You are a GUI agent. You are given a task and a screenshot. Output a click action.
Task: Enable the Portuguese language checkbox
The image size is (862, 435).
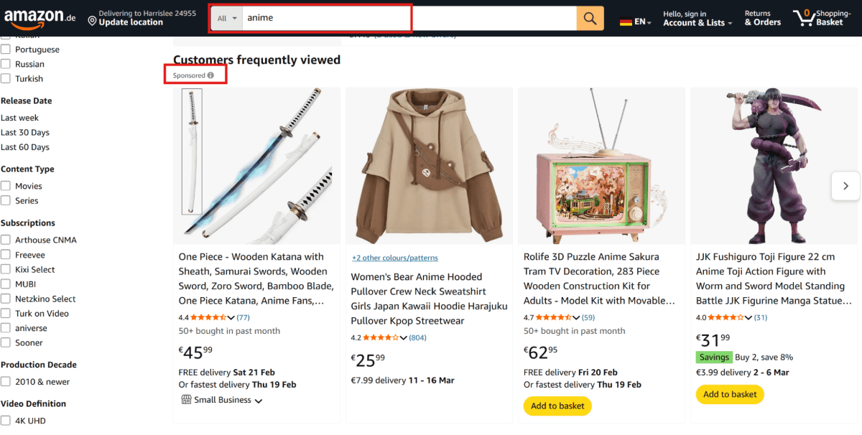click(x=6, y=50)
